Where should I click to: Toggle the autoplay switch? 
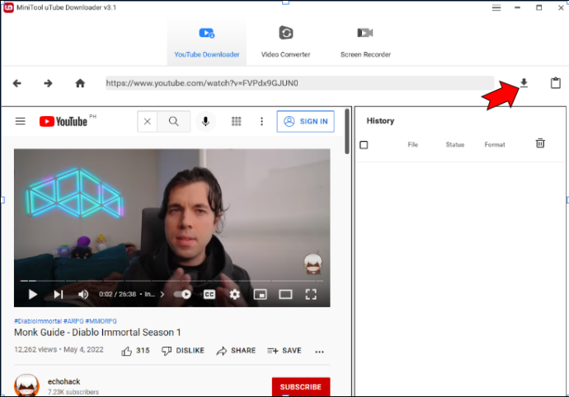(182, 294)
